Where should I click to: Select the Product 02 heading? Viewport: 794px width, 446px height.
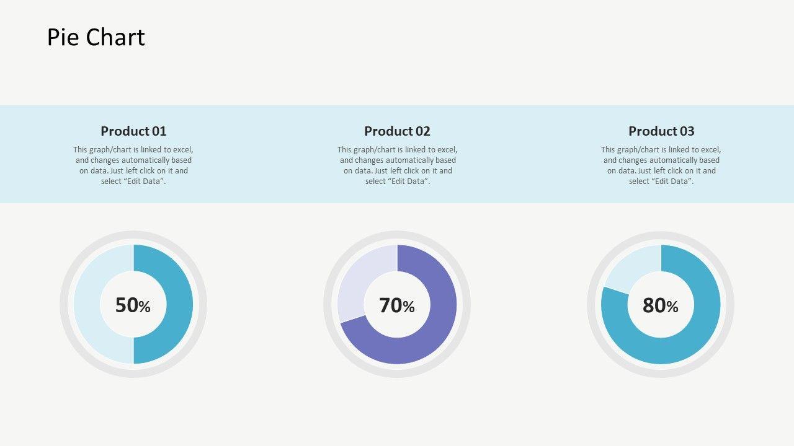pyautogui.click(x=397, y=131)
